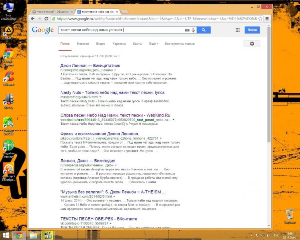Expand arrow next to masteroff.org URL
The height and width of the screenshot is (240, 300).
click(100, 97)
